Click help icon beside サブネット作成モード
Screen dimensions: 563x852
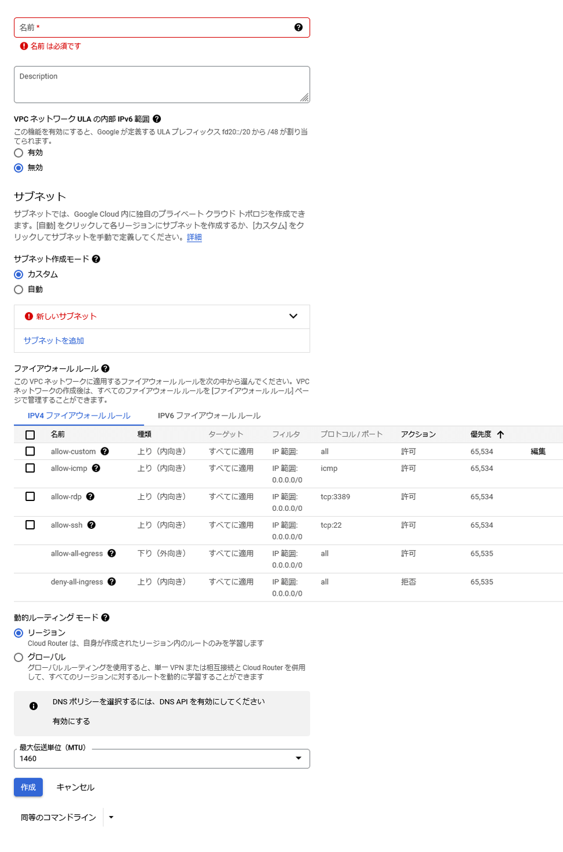point(96,259)
